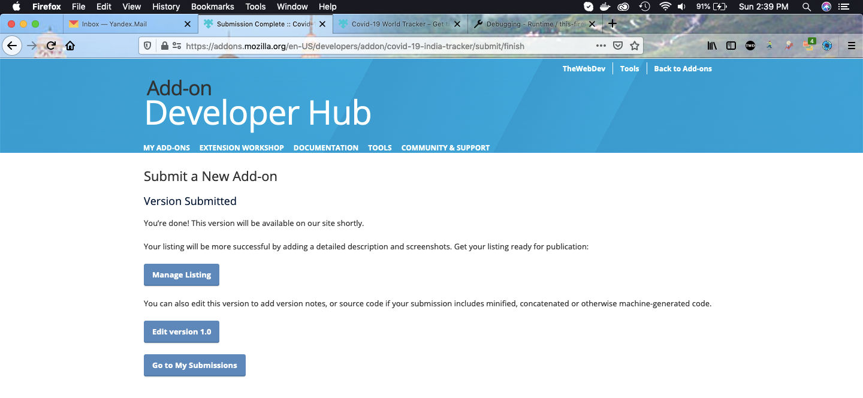Click the Manage Listing button
Viewport: 863px width, 398px height.
click(182, 275)
